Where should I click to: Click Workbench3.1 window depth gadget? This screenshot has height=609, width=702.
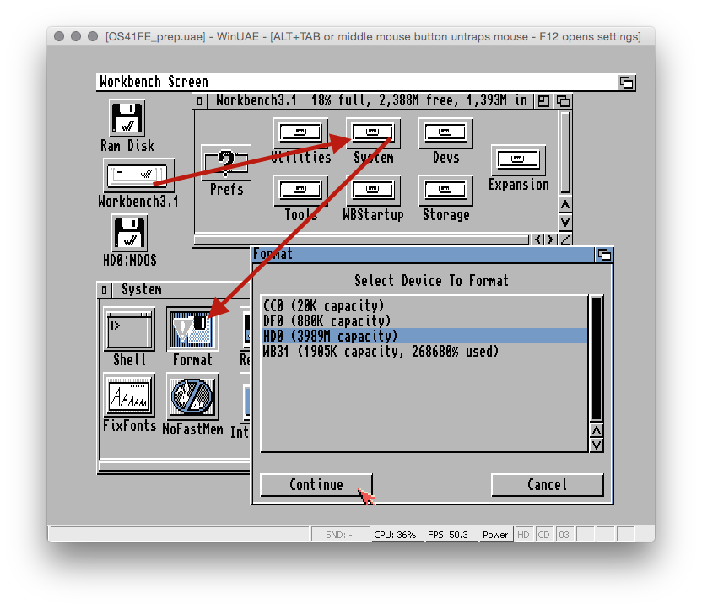[x=564, y=101]
